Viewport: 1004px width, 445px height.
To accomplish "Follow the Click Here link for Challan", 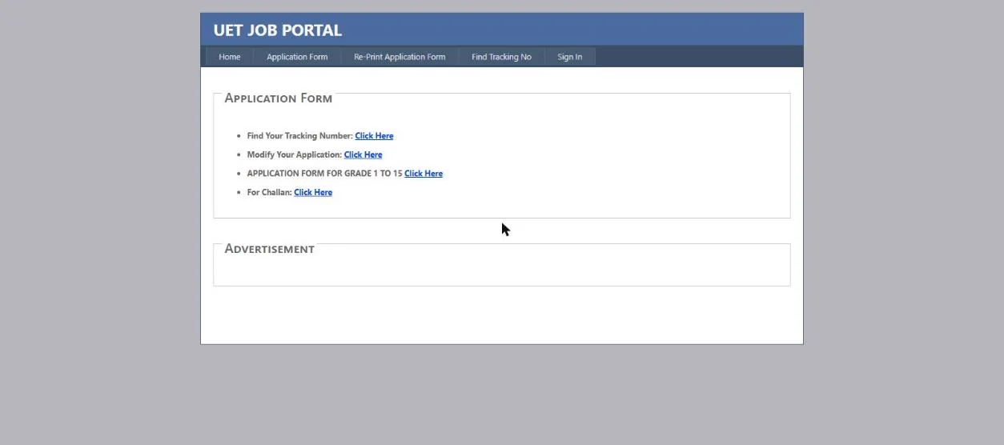I will coord(313,192).
